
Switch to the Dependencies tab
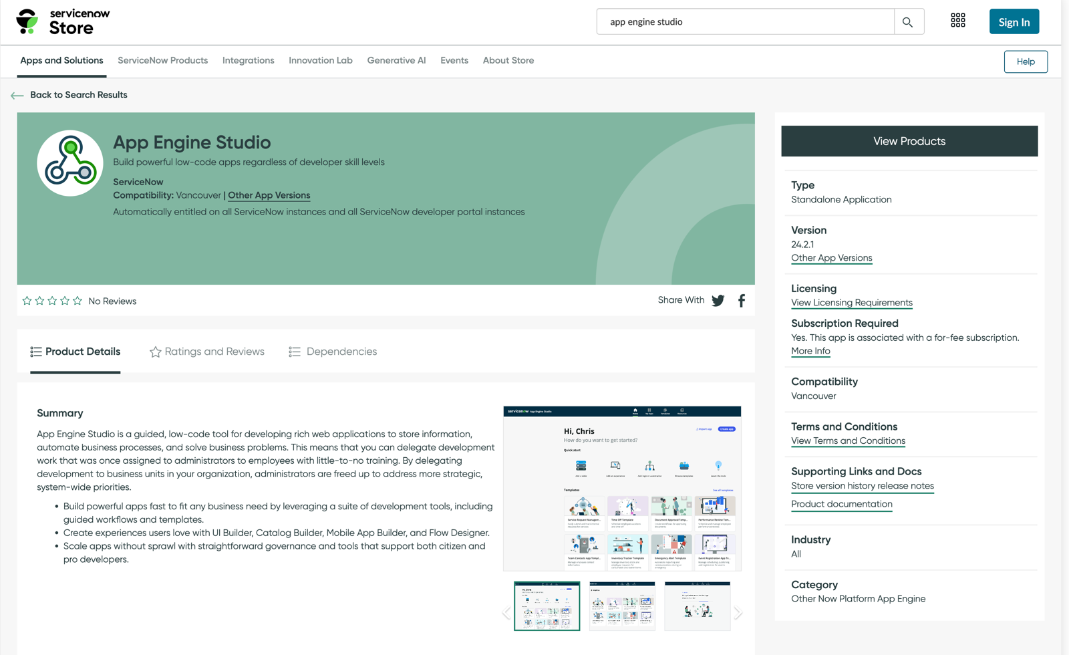[333, 352]
